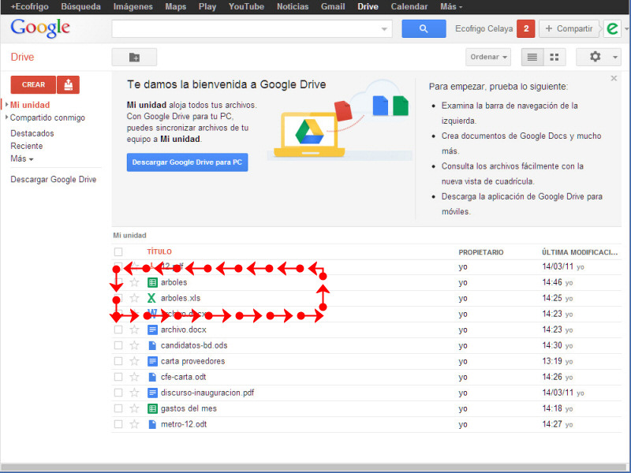Check the cfe-carta.odt checkbox

(x=118, y=377)
